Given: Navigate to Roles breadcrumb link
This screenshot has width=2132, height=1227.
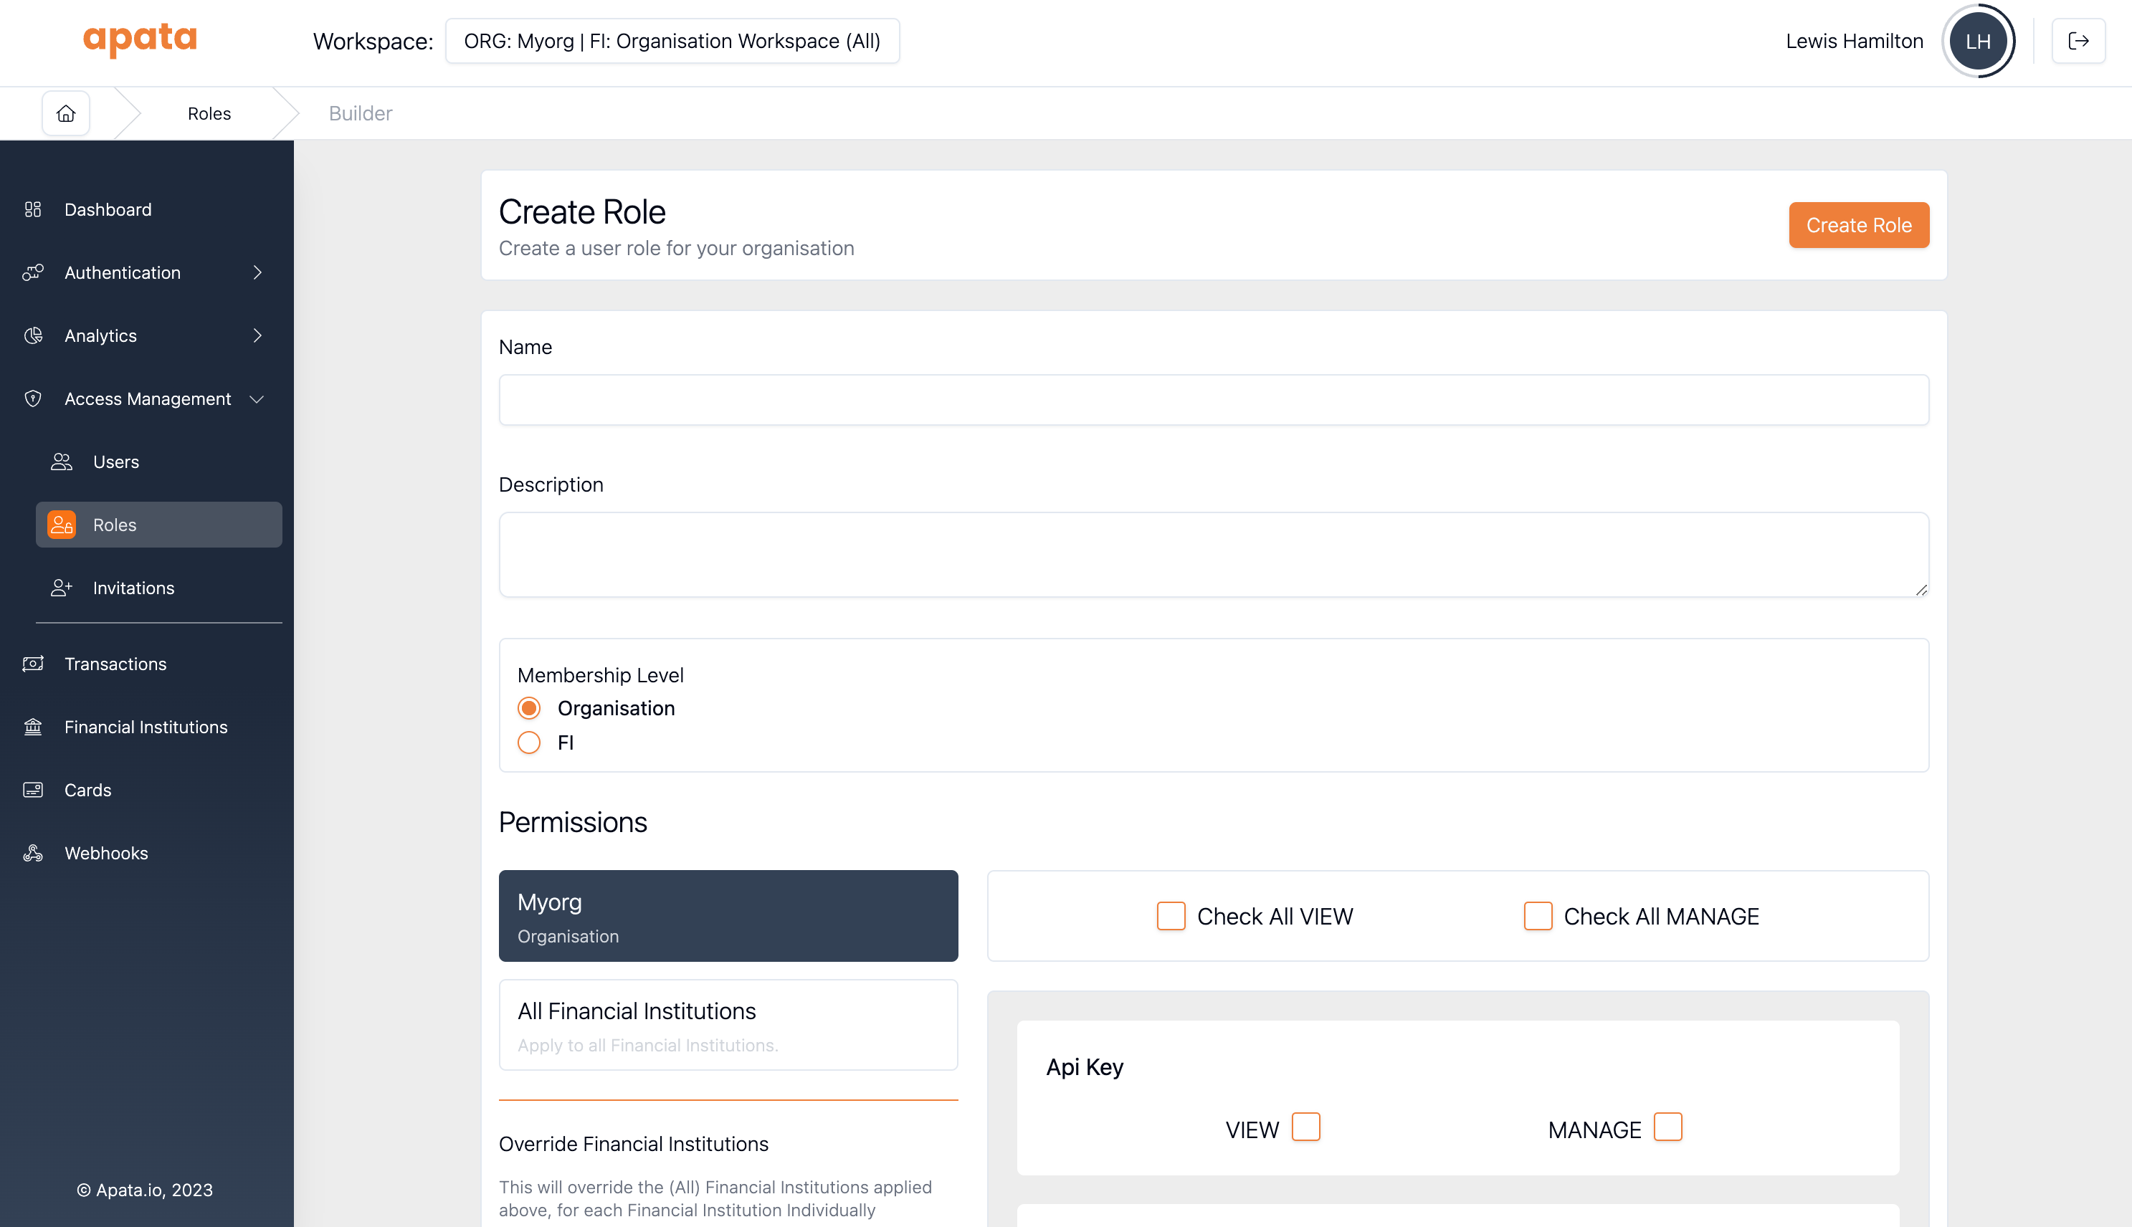Looking at the screenshot, I should pyautogui.click(x=209, y=113).
